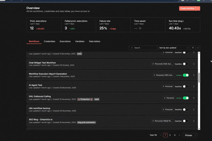
Task: Open the AI Agent Test workflow
Action: pos(35,85)
